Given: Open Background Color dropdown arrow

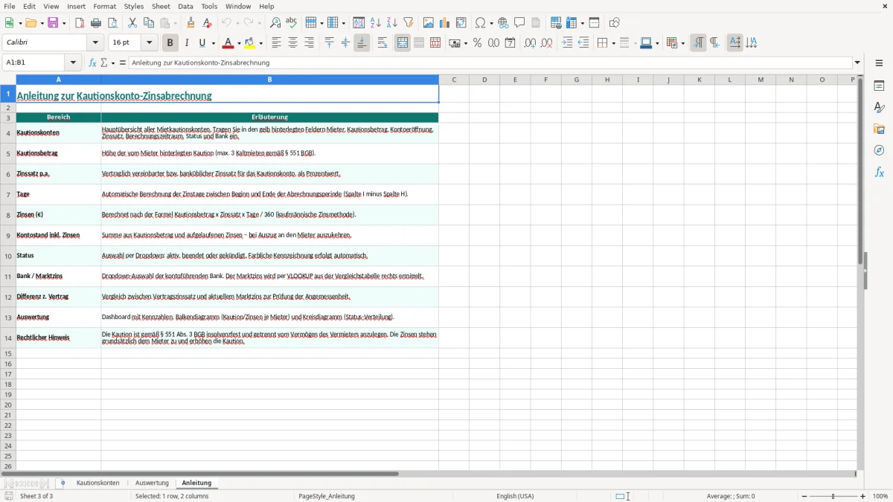Looking at the screenshot, I should 261,43.
